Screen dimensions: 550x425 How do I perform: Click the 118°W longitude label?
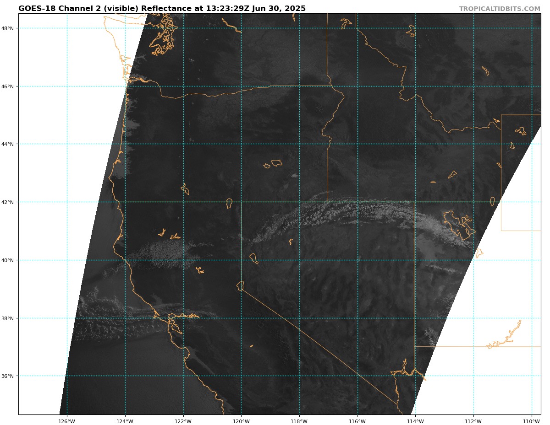(x=299, y=421)
